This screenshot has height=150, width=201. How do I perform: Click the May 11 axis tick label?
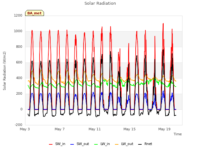coord(95,129)
